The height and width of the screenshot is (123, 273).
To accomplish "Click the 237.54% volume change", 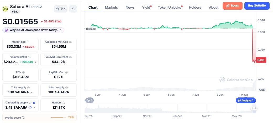I will (x=28, y=62).
